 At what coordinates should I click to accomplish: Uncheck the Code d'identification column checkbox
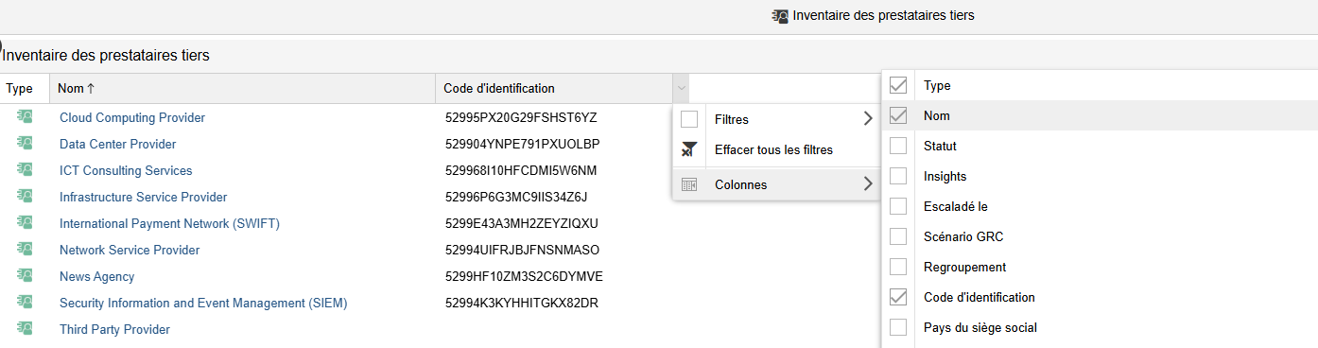[x=898, y=297]
